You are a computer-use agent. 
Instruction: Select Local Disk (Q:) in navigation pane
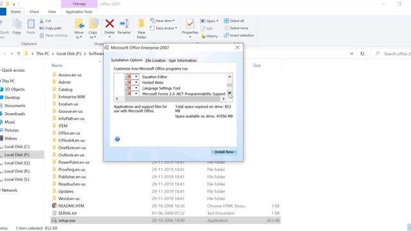pyautogui.click(x=17, y=163)
